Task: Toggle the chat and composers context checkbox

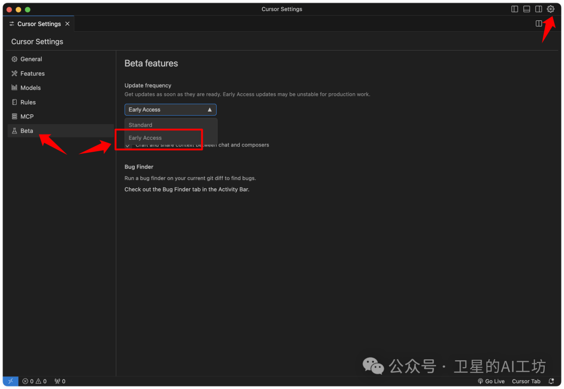Action: click(128, 145)
